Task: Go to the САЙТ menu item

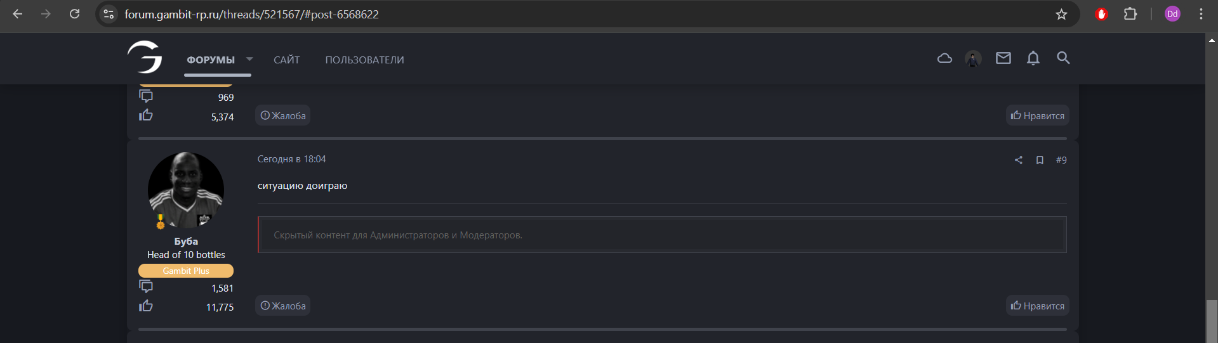Action: pos(286,60)
